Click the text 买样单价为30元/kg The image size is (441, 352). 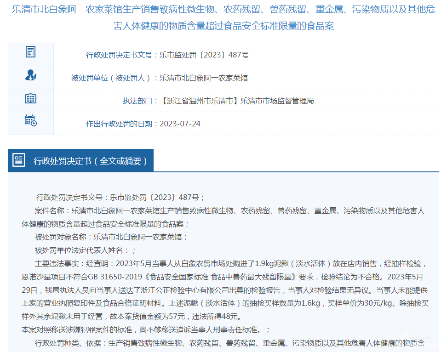pyautogui.click(x=360, y=303)
